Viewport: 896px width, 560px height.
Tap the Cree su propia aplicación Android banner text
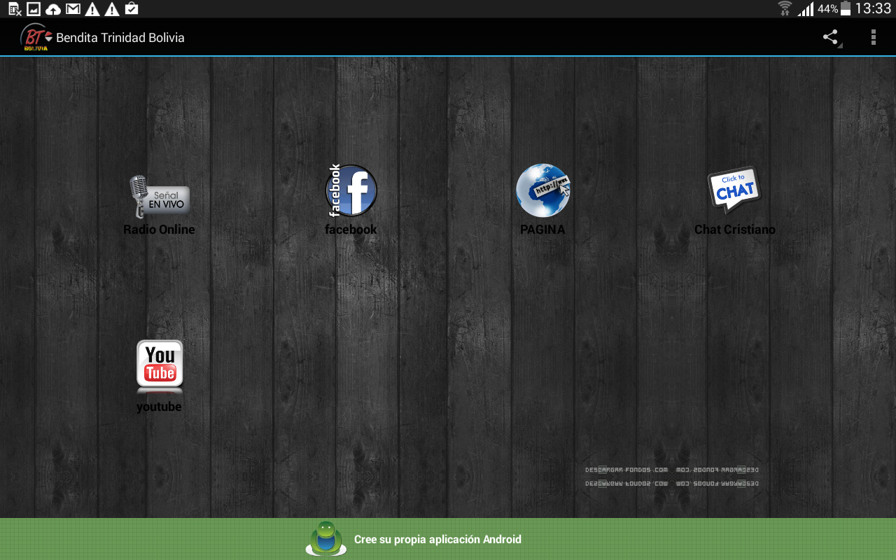pyautogui.click(x=437, y=540)
